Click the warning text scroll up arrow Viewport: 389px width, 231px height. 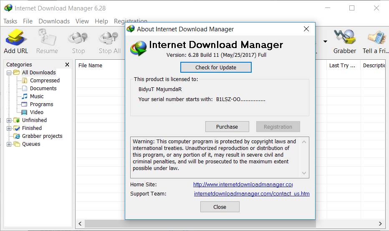(304, 142)
